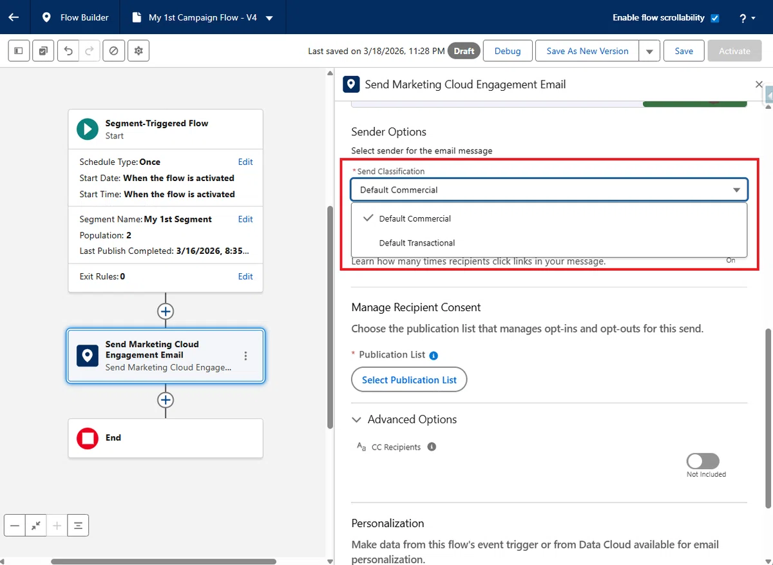Zoom out the canvas with minus
This screenshot has width=773, height=565.
pyautogui.click(x=15, y=526)
